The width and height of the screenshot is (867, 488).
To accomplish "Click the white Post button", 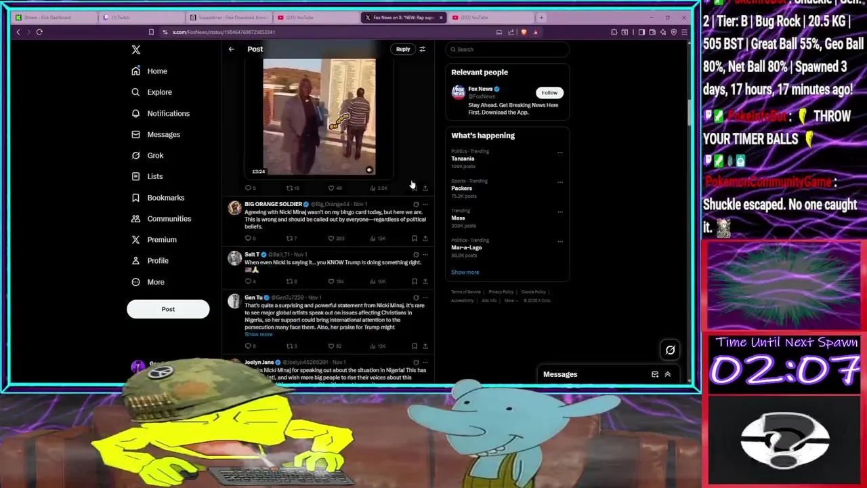I will [168, 309].
